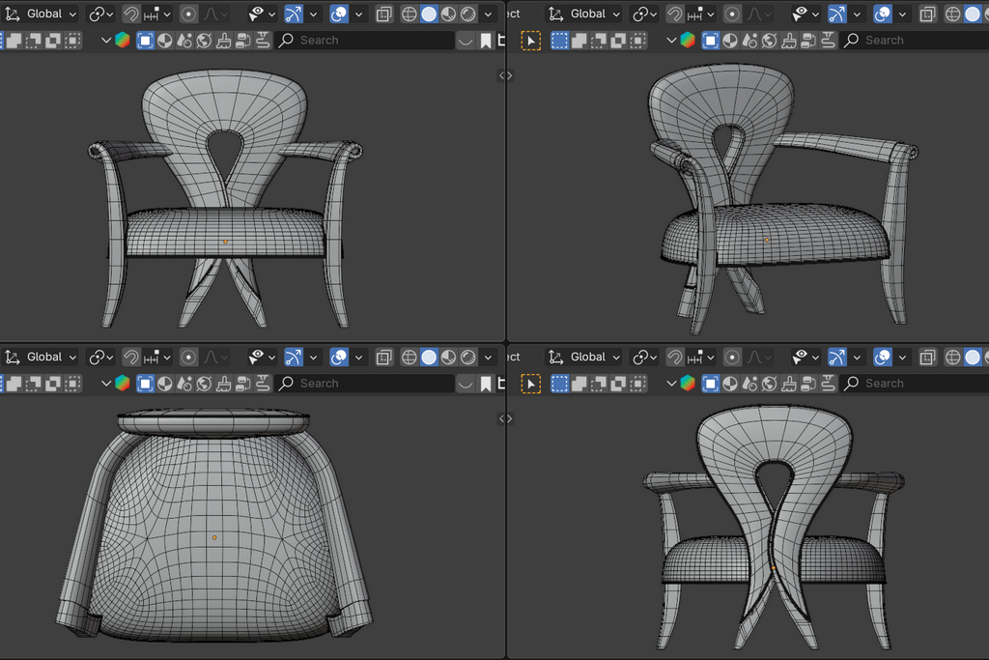Click the bookmark icon beside top-left search field
Viewport: 989px width, 660px height.
(x=486, y=41)
